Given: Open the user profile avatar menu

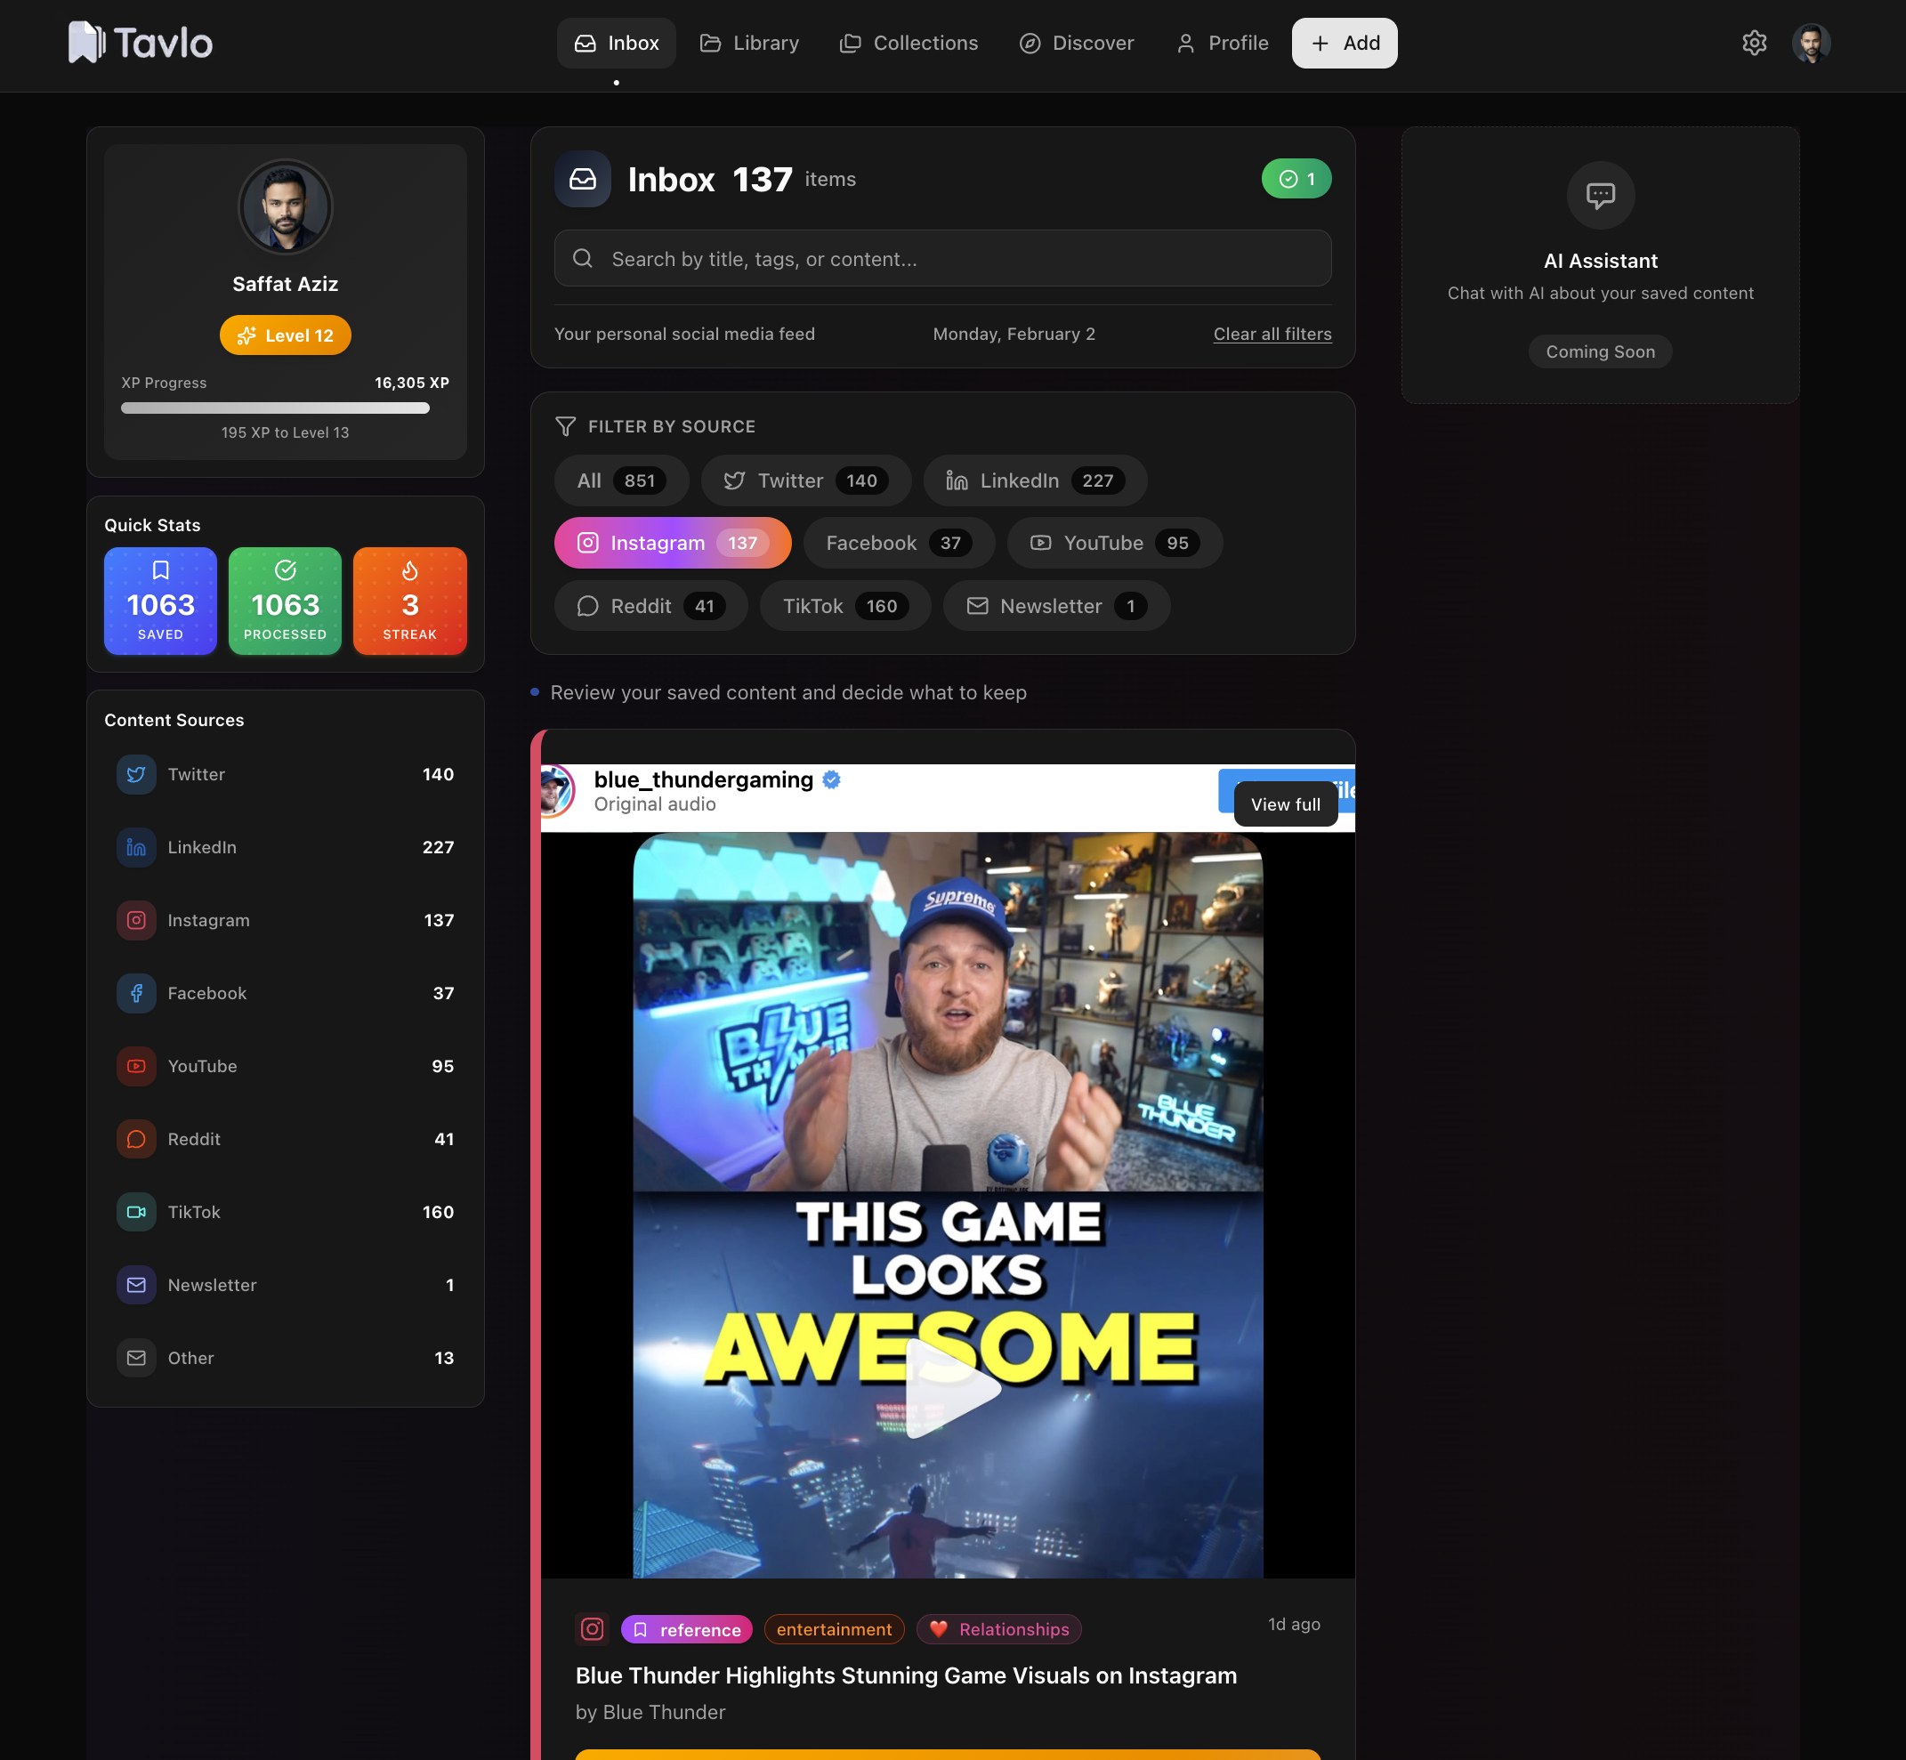Looking at the screenshot, I should tap(1812, 43).
